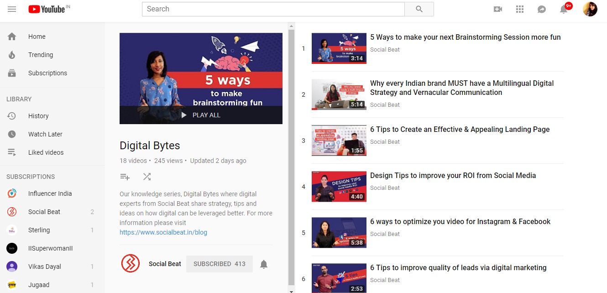Open title '6 ways to optimize you video'
The image size is (607, 293).
tap(460, 222)
